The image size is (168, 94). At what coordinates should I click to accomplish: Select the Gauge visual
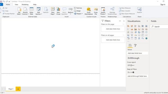135,35
